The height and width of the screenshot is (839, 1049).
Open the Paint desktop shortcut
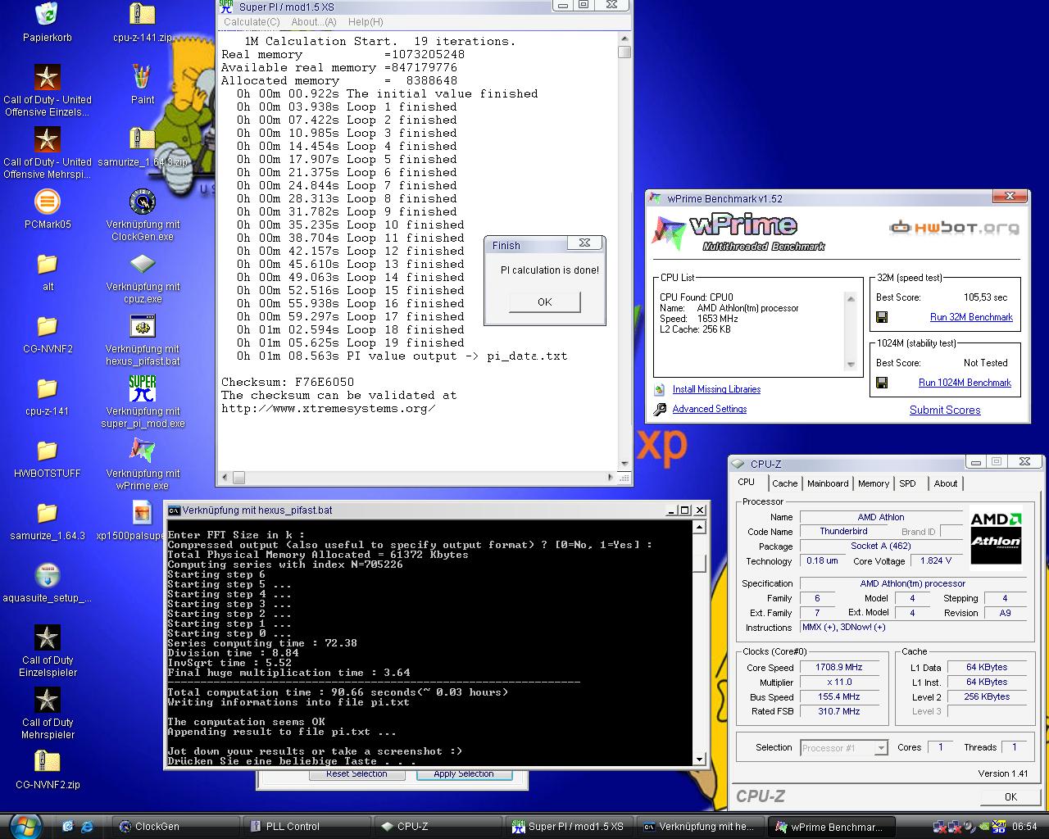pos(143,77)
